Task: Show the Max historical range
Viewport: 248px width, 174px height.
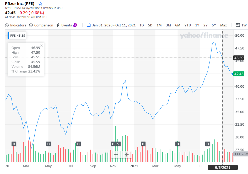Action: click(x=223, y=25)
